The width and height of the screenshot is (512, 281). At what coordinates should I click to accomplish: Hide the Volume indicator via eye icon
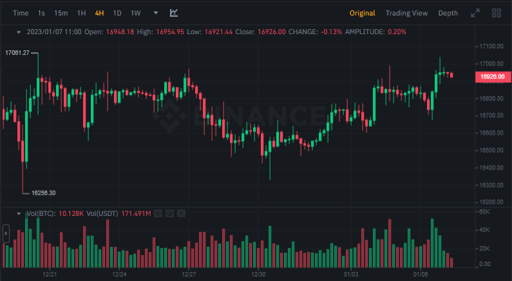pos(157,213)
